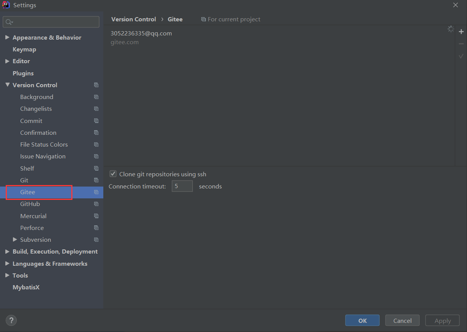Focus the settings search field
The height and width of the screenshot is (332, 467).
coord(51,22)
